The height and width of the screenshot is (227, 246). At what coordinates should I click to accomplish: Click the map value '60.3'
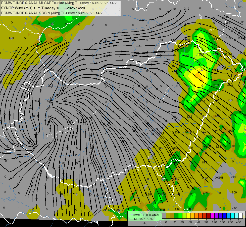coord(232,131)
